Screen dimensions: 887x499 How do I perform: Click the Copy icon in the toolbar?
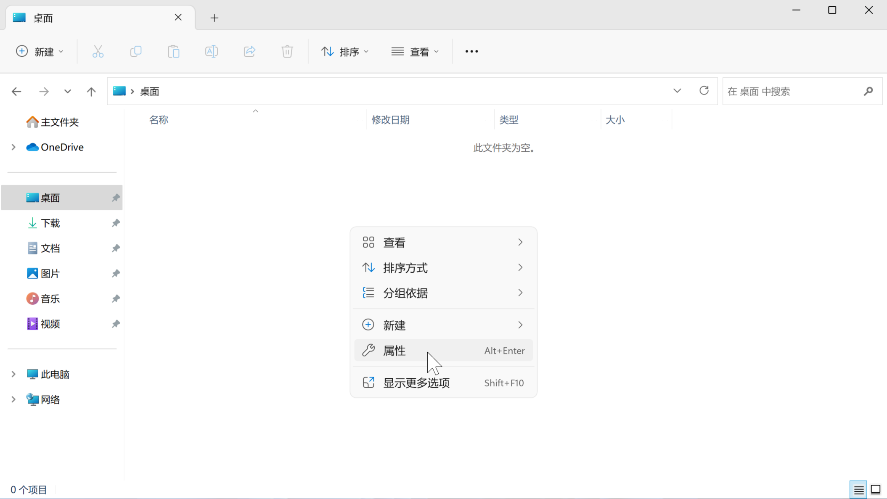(x=136, y=51)
